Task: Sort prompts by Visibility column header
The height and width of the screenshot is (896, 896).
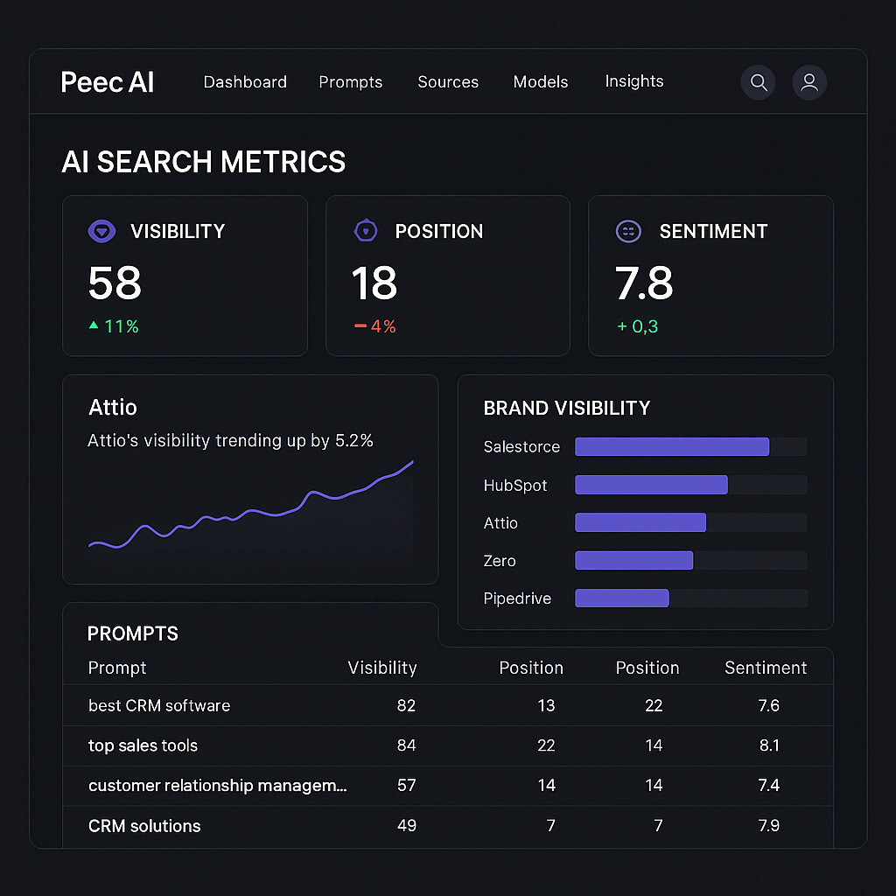Action: (x=382, y=668)
